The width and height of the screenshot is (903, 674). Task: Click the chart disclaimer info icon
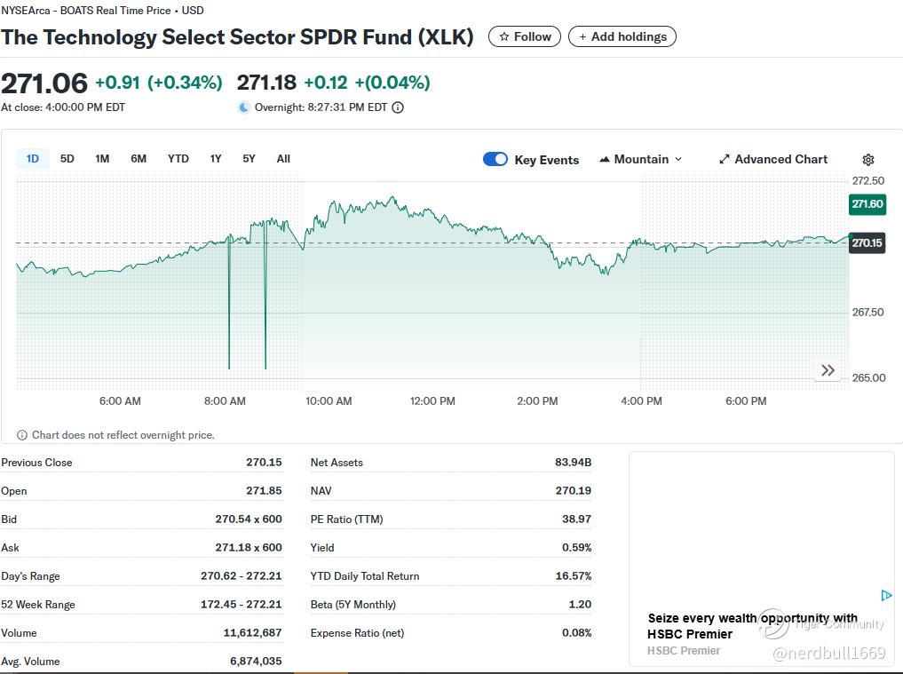(x=22, y=435)
